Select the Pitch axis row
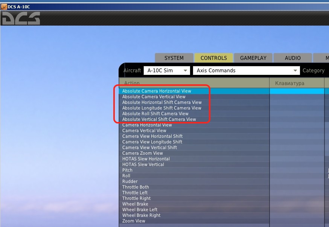The image size is (329, 227). [194, 171]
